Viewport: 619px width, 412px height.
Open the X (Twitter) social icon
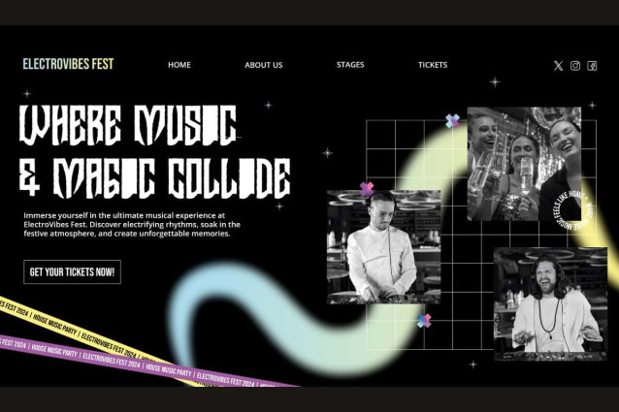[558, 66]
